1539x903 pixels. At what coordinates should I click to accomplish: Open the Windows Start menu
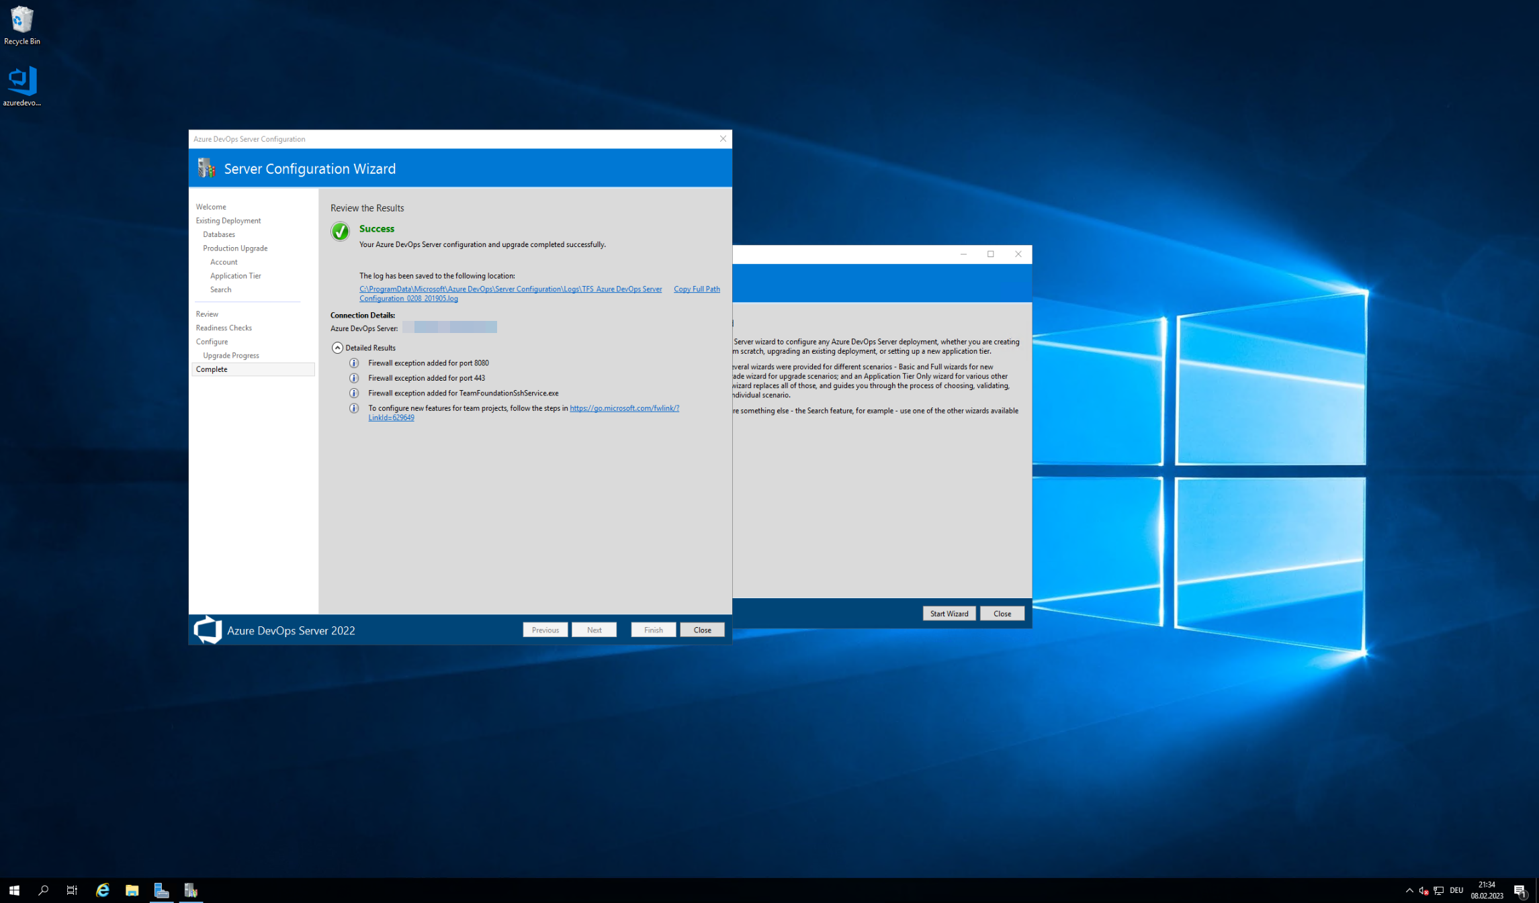pos(14,890)
